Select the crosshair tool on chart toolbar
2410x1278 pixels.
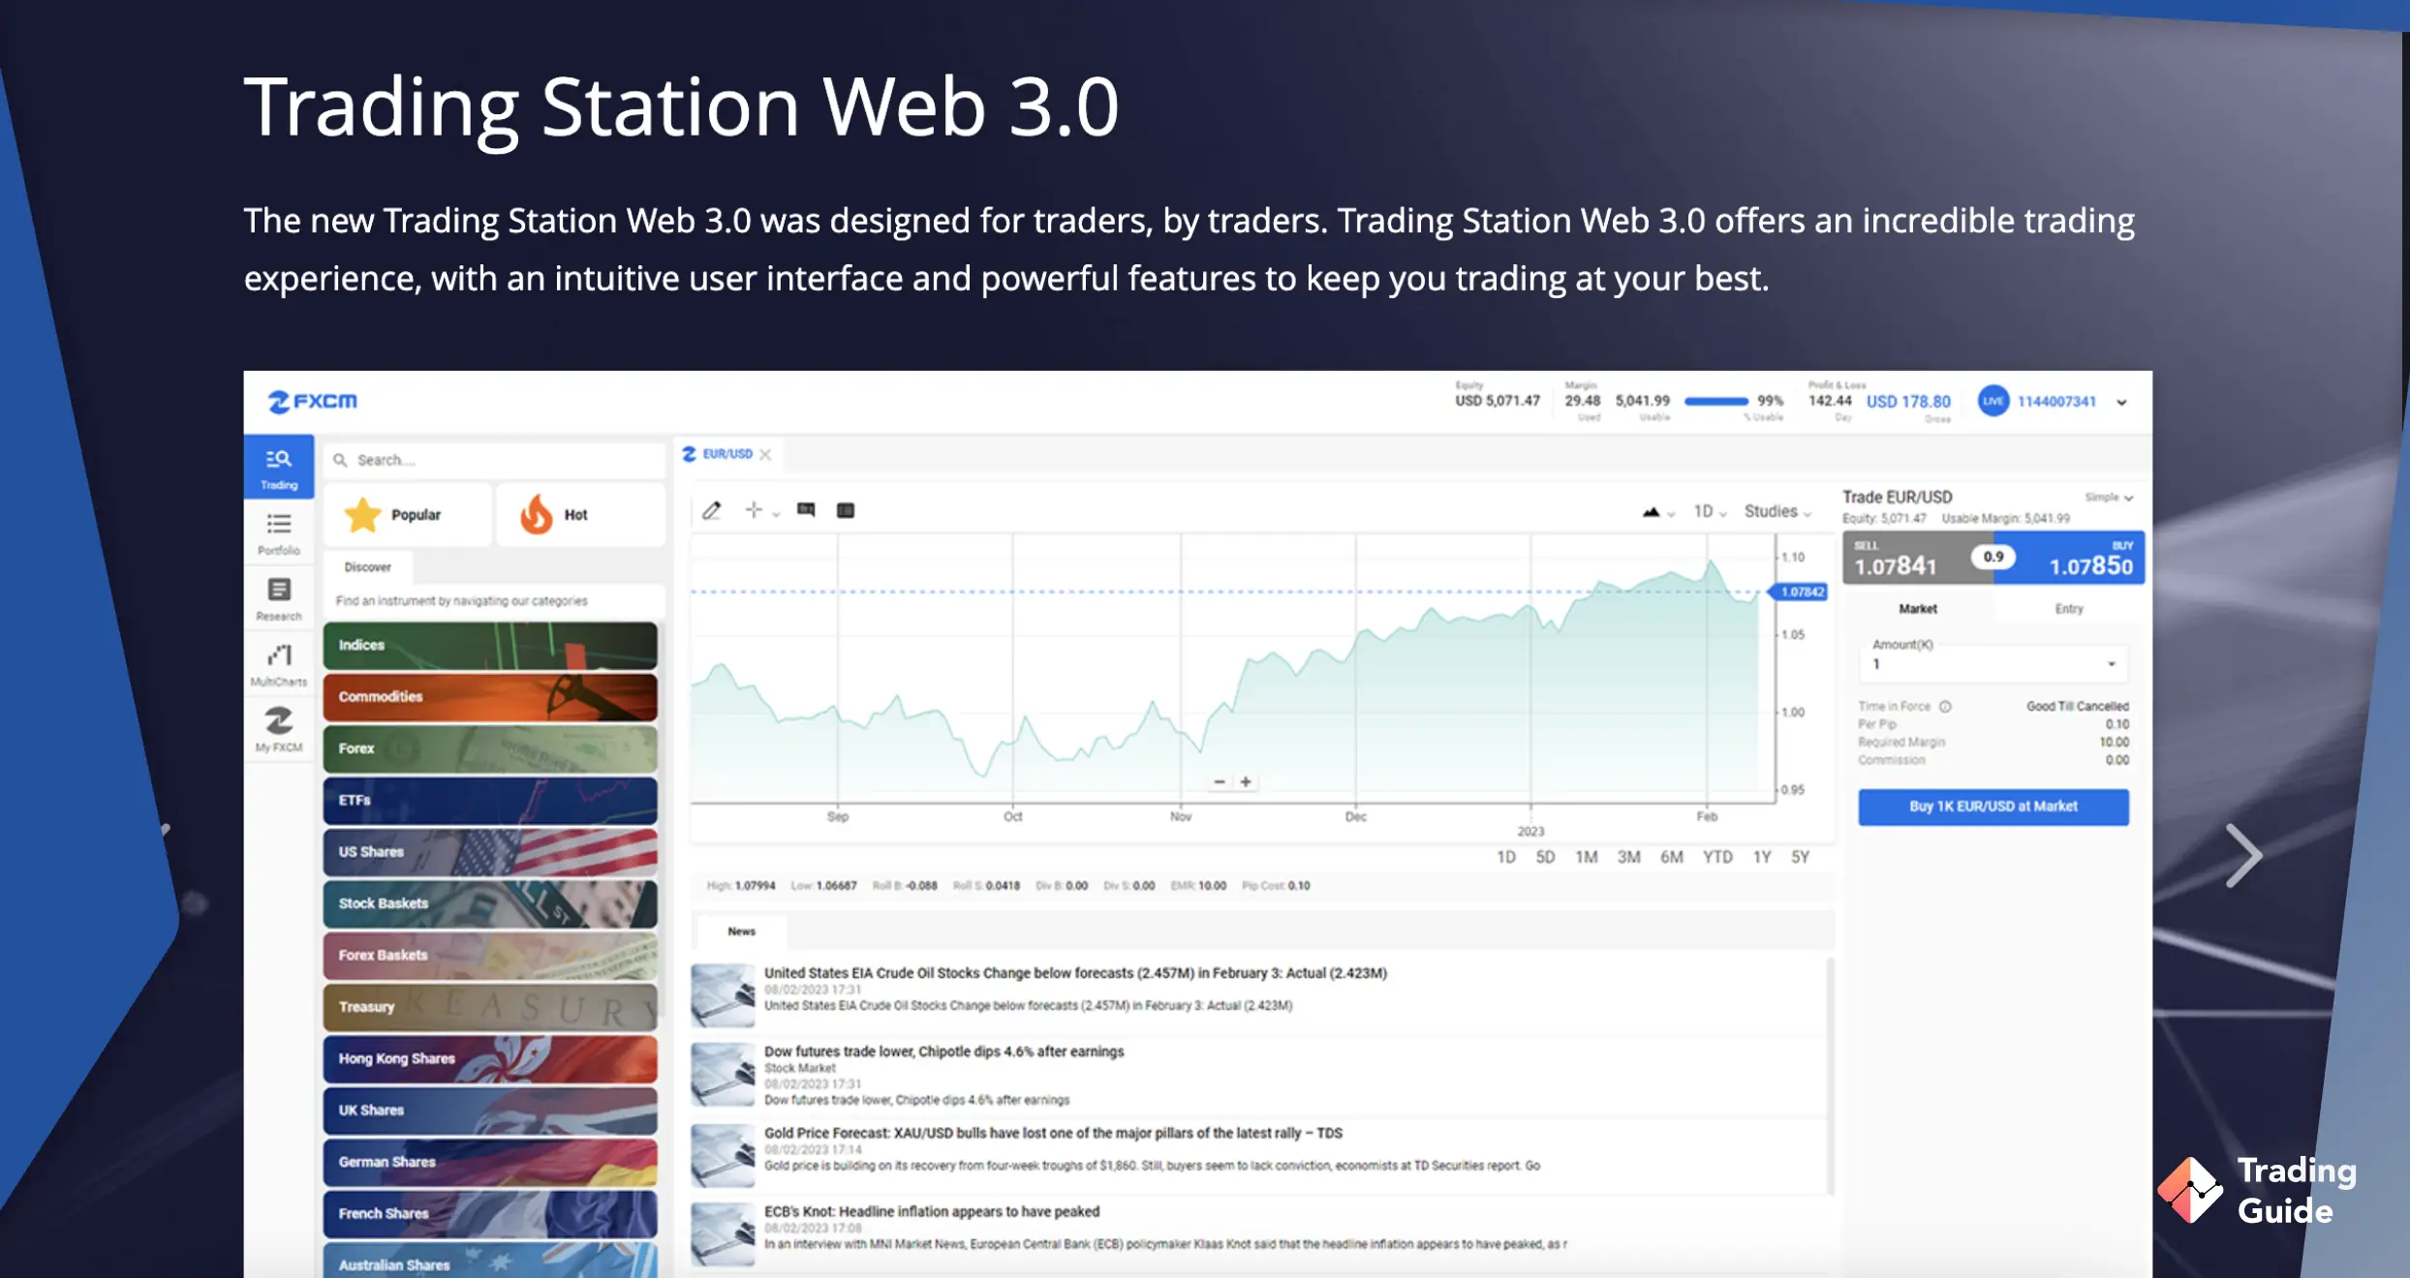pos(754,510)
